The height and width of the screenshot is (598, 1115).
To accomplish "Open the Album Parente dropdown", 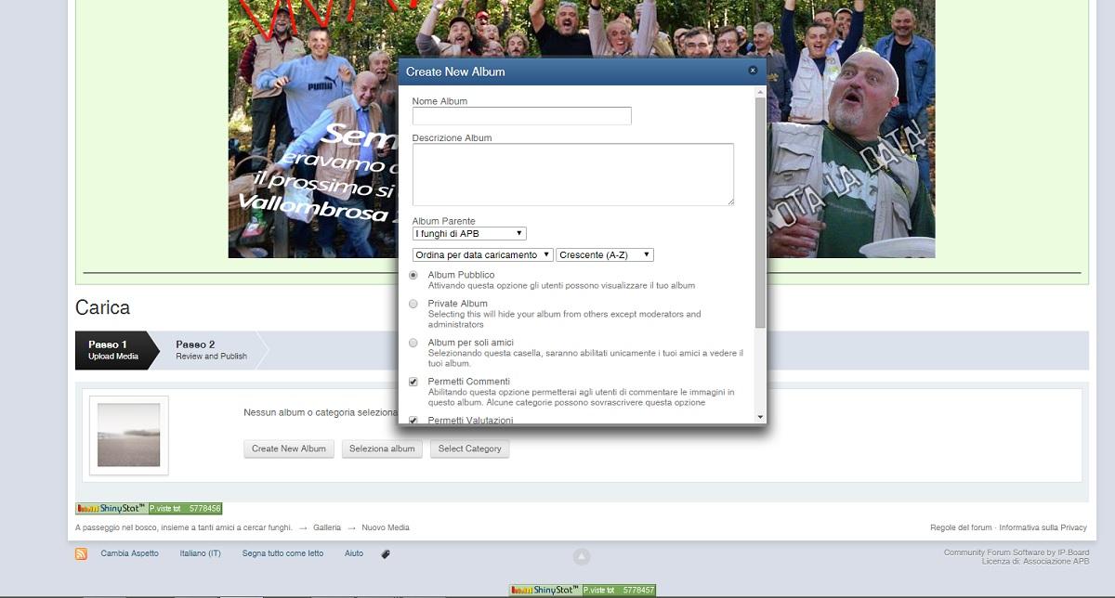I will coord(469,234).
